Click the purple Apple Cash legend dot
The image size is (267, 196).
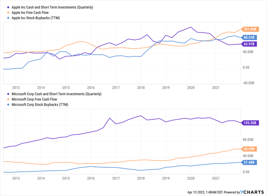pyautogui.click(x=8, y=7)
